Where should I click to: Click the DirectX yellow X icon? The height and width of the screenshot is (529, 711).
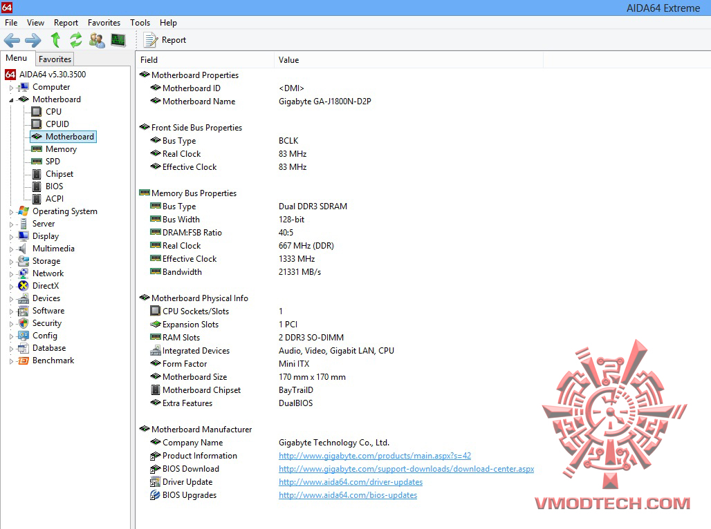tap(23, 286)
